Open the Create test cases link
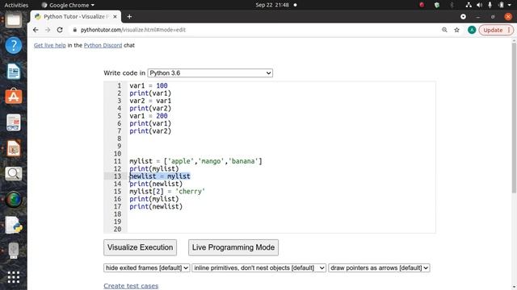 click(131, 286)
